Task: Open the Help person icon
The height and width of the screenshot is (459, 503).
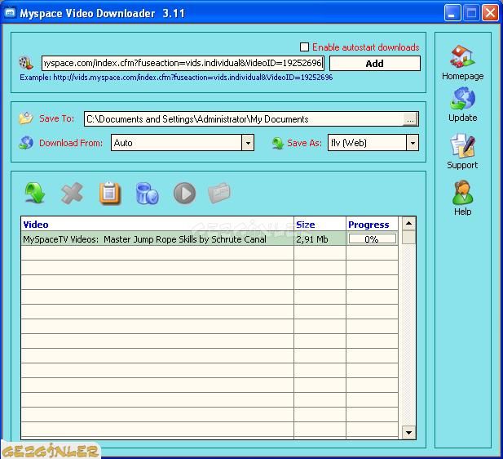Action: click(462, 193)
